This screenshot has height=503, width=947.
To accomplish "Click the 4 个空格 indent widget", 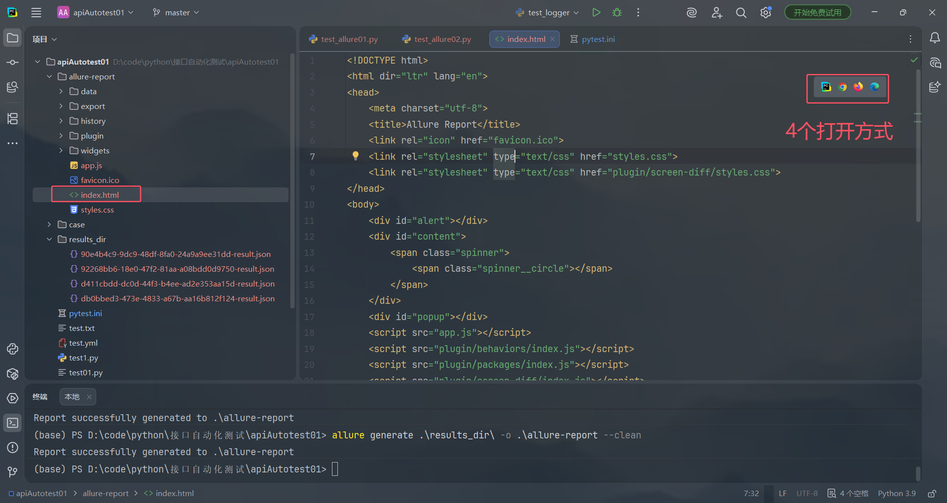I will pyautogui.click(x=848, y=494).
